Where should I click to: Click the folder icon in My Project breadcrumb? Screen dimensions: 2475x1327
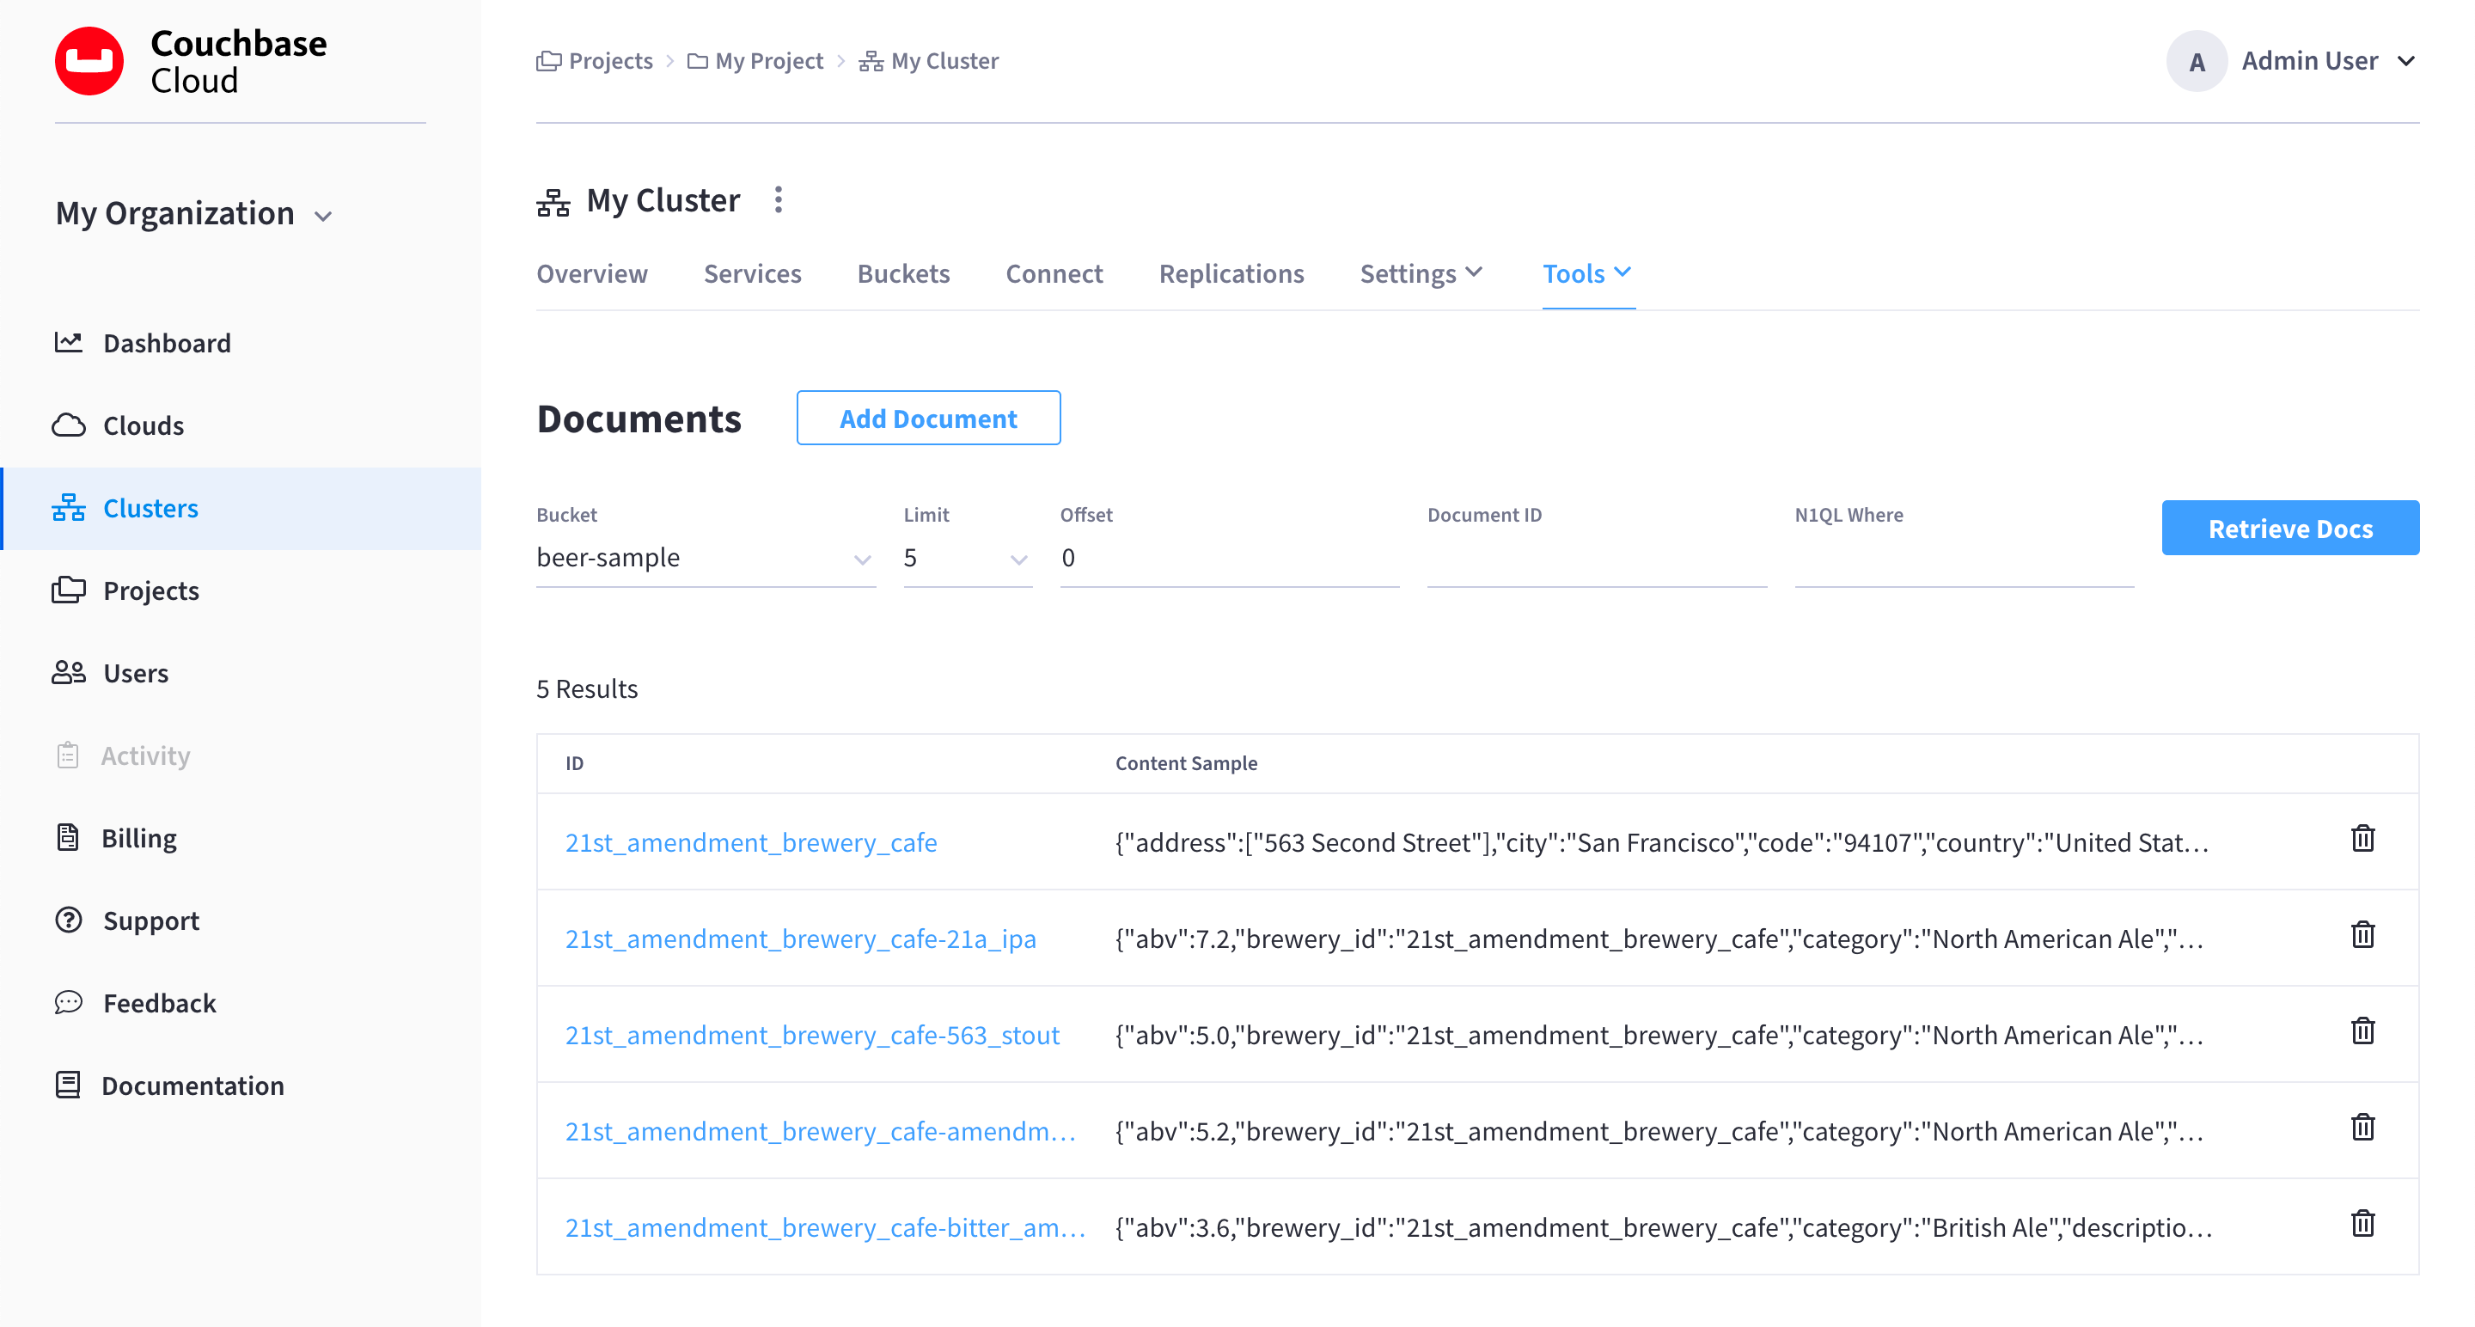(698, 62)
